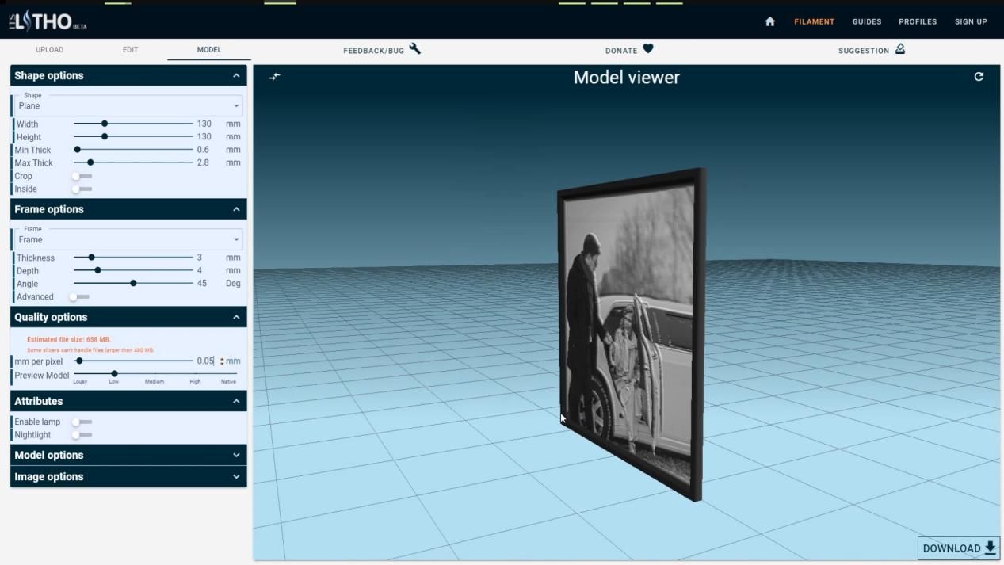This screenshot has height=565, width=1004.
Task: Switch to the Edit tab
Action: (x=130, y=50)
